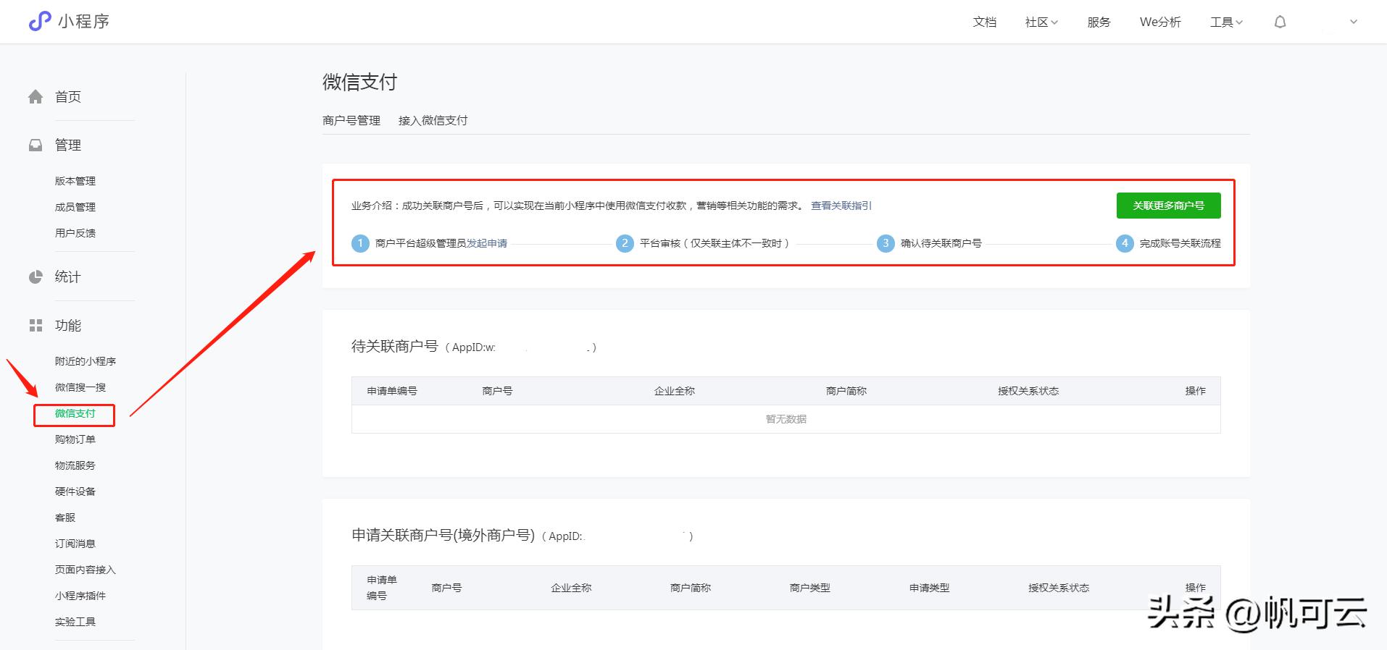
Task: Open the notification bell icon
Action: click(x=1280, y=22)
